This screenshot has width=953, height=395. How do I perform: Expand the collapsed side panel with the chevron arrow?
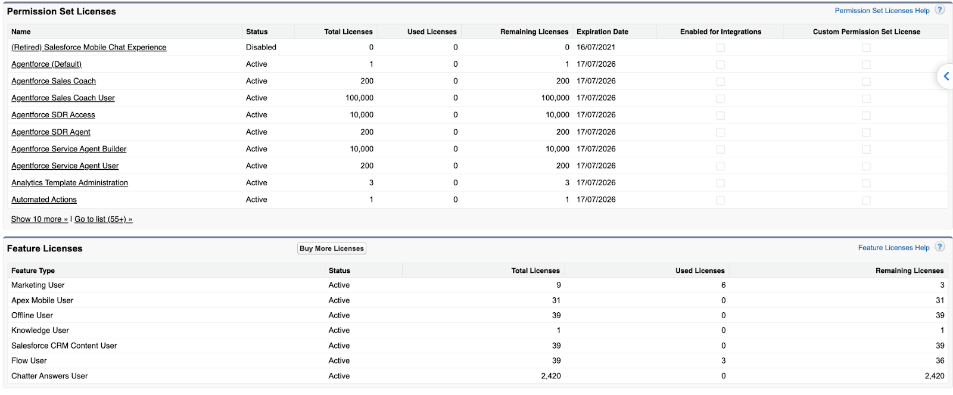point(946,76)
